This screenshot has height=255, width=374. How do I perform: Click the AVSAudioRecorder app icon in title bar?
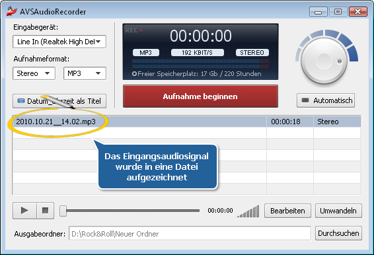coord(12,11)
